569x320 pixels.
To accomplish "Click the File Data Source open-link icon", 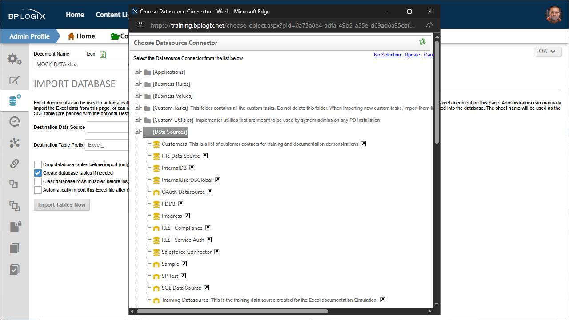I will pyautogui.click(x=205, y=156).
